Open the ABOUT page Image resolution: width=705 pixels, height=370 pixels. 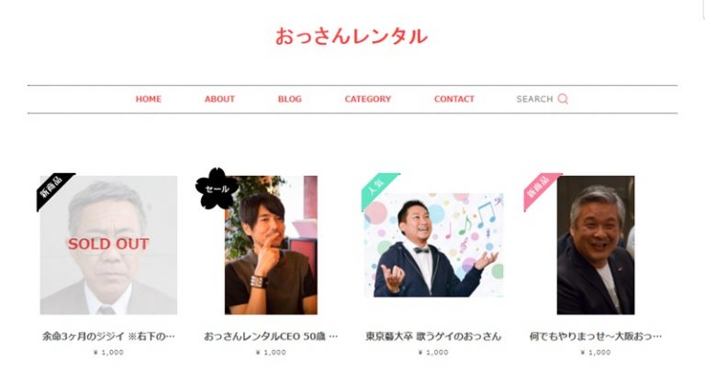(219, 99)
